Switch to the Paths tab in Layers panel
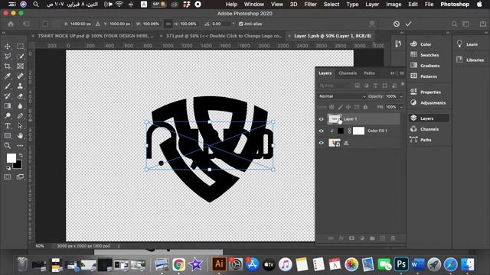 (369, 73)
